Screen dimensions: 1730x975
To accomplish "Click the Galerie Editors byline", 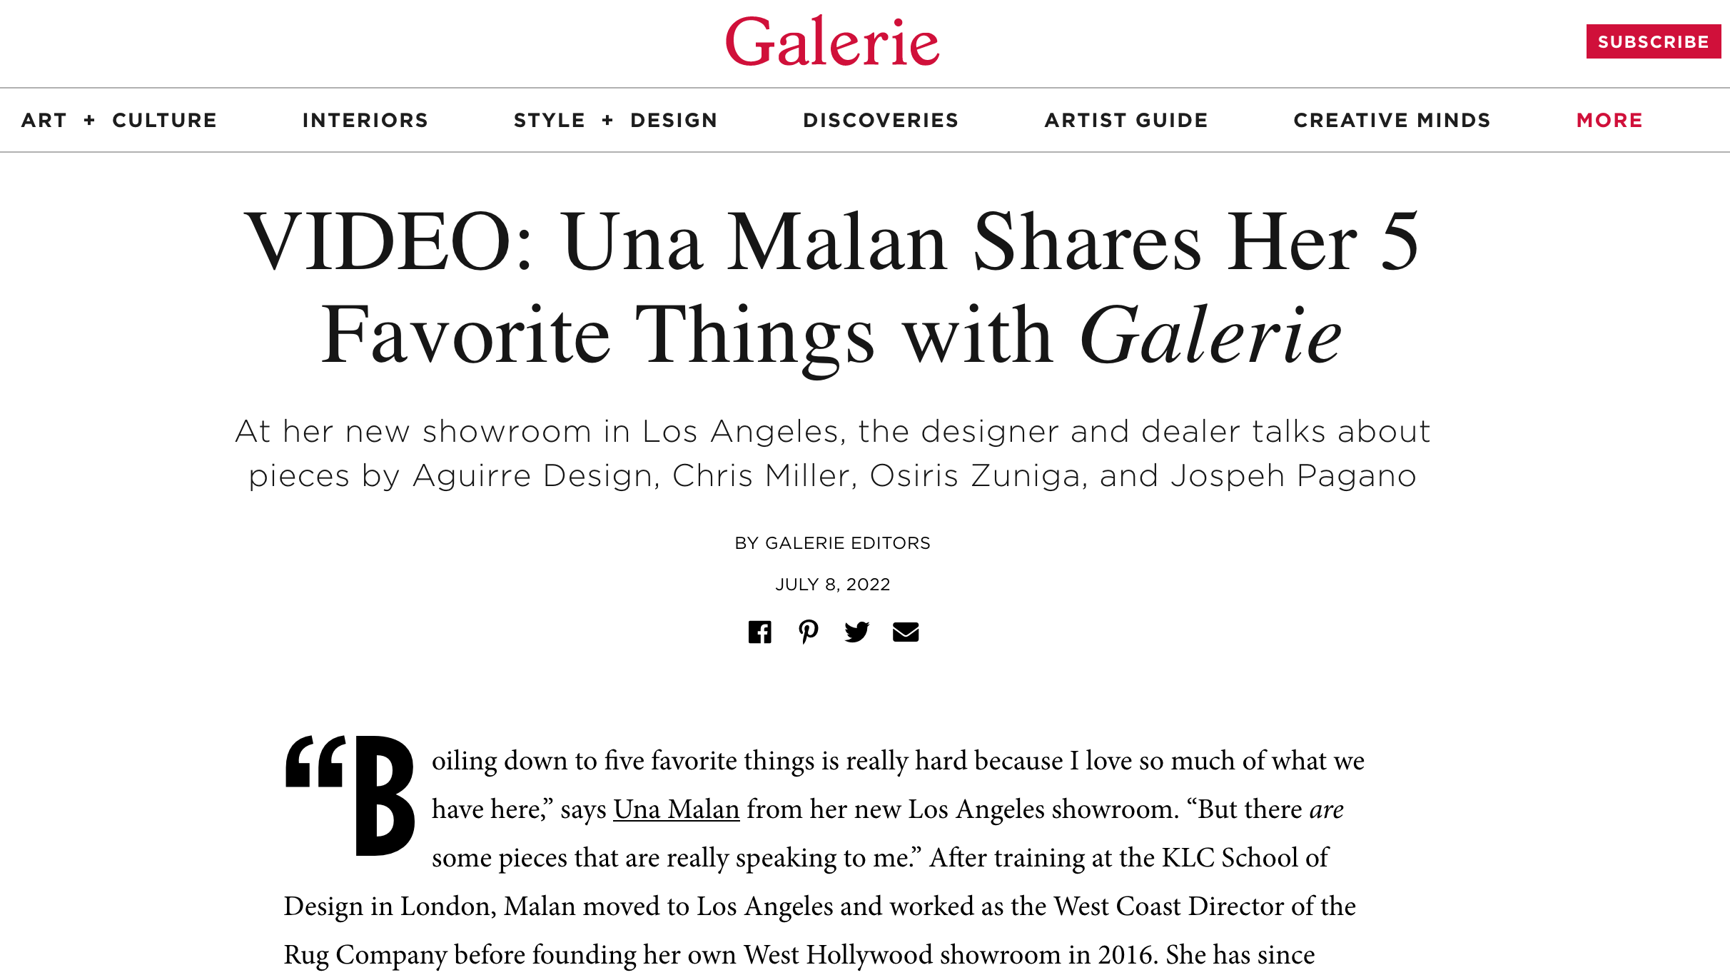I will 833,543.
